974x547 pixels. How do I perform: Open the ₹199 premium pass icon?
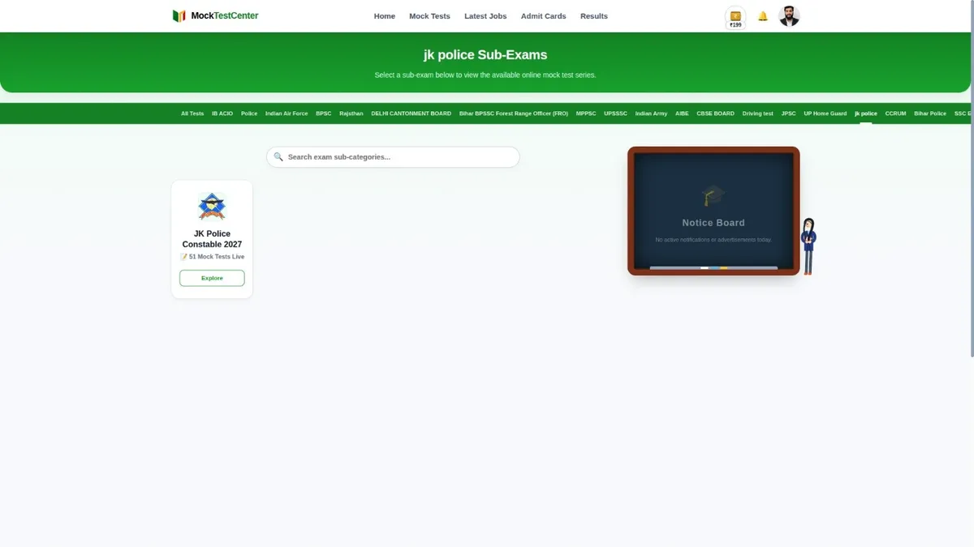735,18
